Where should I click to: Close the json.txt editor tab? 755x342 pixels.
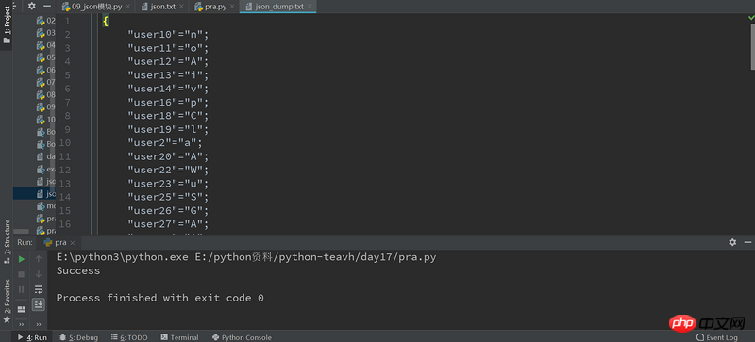click(180, 7)
